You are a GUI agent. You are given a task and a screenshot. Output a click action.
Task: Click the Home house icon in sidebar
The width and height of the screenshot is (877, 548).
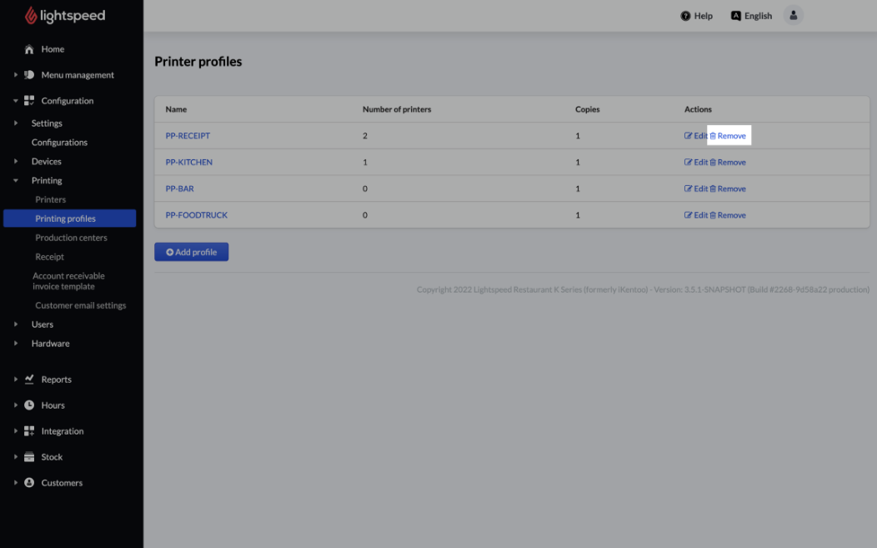click(x=29, y=49)
